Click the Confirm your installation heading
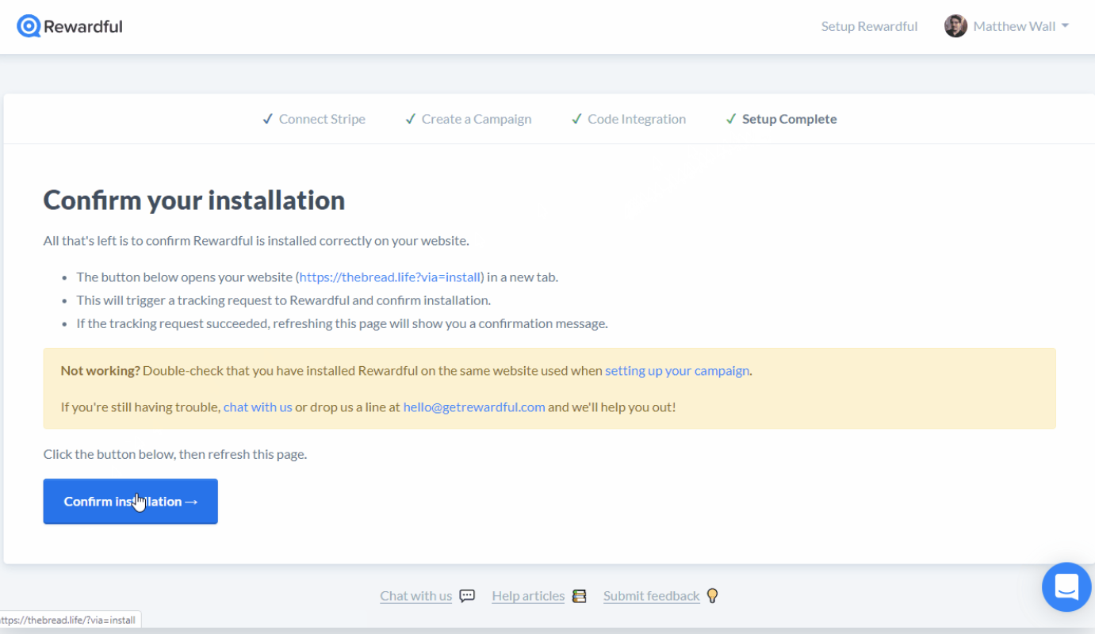 tap(194, 200)
